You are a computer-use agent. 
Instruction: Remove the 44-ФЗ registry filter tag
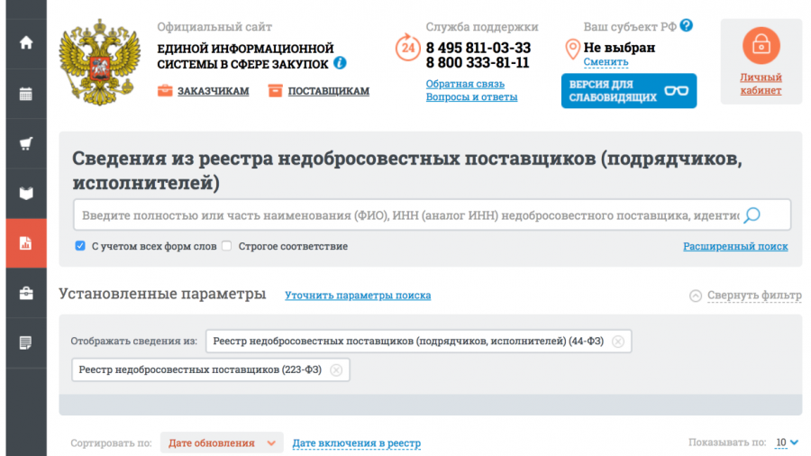click(617, 342)
